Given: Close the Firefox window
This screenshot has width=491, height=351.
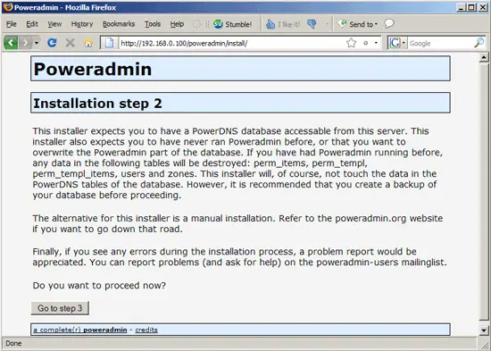Looking at the screenshot, I should tap(483, 7).
